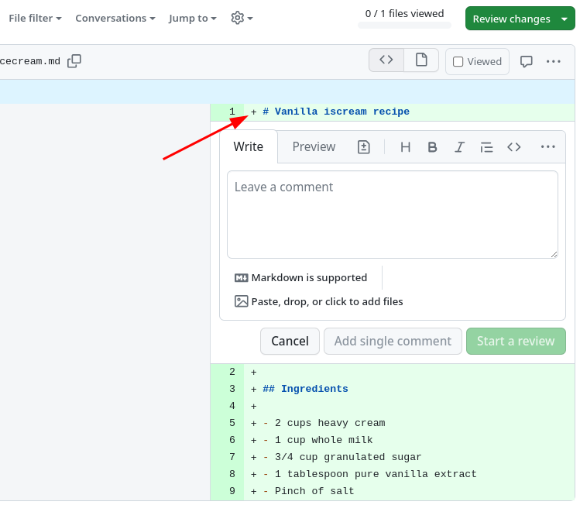The image size is (580, 505).
Task: Switch to source diff view
Action: point(386,60)
